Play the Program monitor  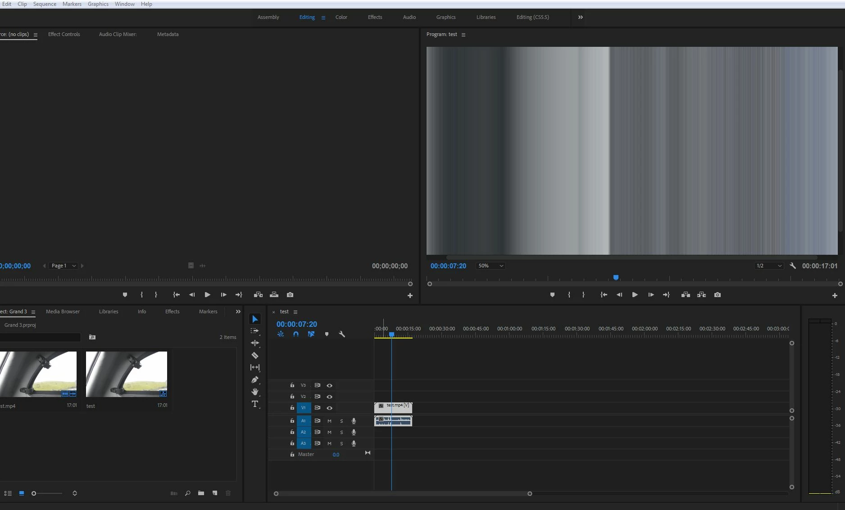tap(635, 295)
